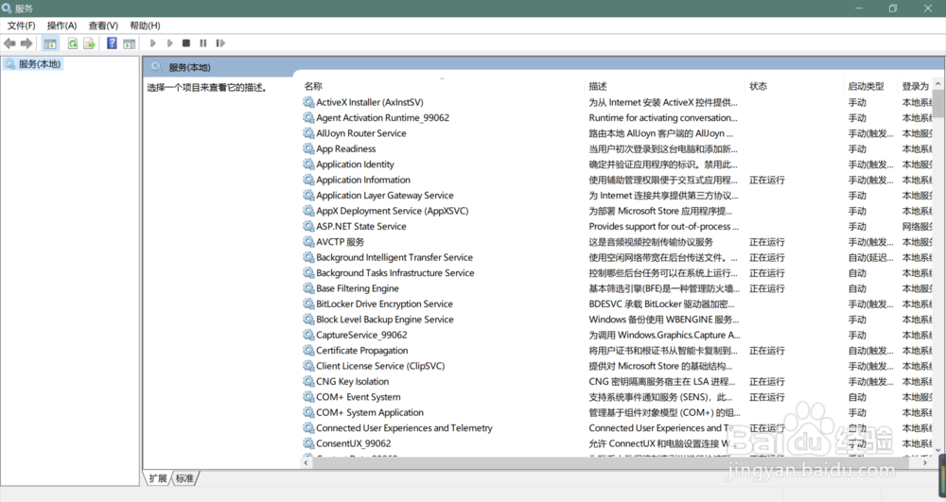Select Background Intelligent Transfer Service row

(617, 257)
